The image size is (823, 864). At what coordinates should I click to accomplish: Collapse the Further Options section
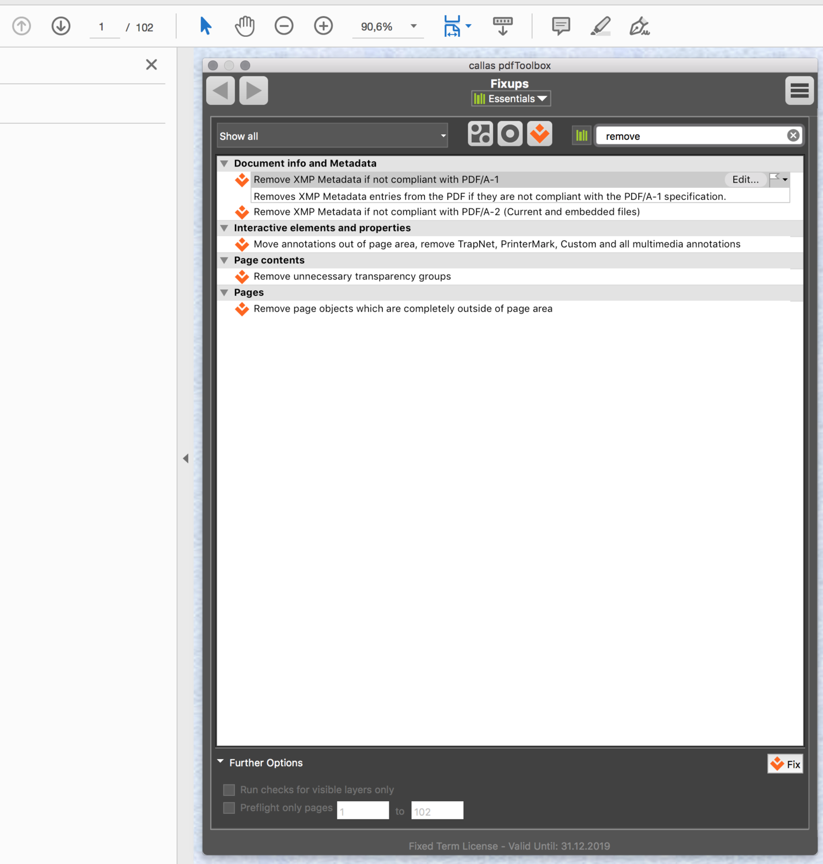pyautogui.click(x=221, y=761)
